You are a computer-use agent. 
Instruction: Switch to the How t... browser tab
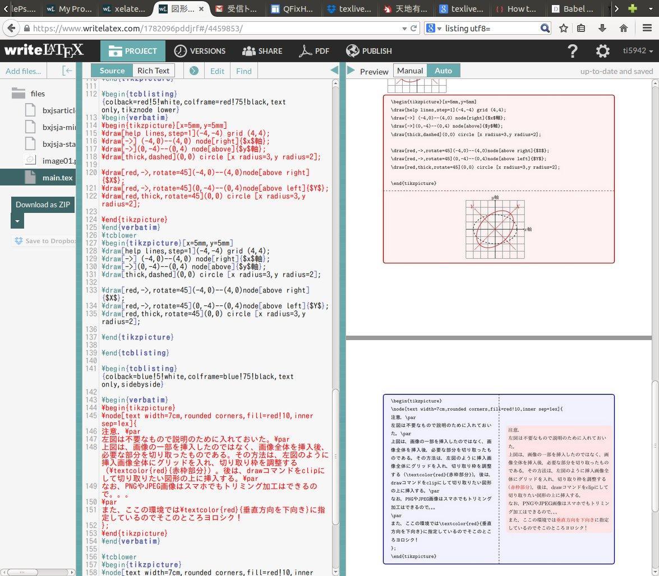(x=517, y=8)
